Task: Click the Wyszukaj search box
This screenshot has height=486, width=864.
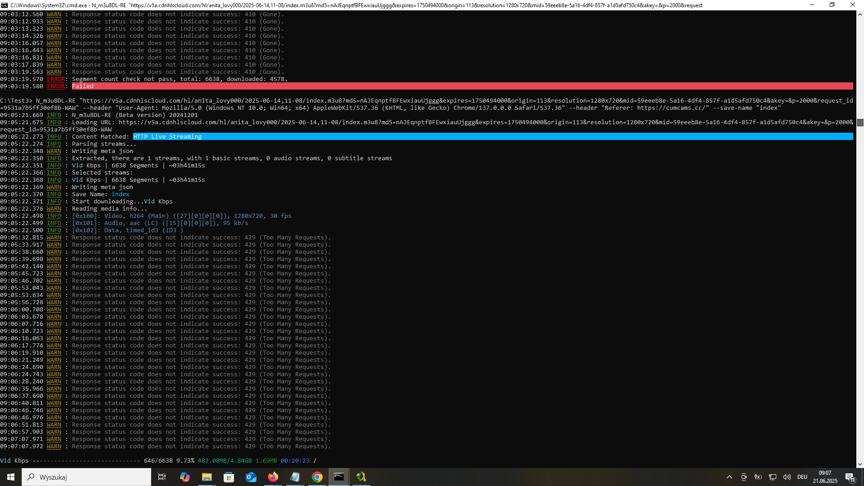Action: tap(86, 477)
